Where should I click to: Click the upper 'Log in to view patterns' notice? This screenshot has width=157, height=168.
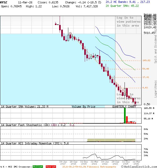pyautogui.click(x=128, y=22)
